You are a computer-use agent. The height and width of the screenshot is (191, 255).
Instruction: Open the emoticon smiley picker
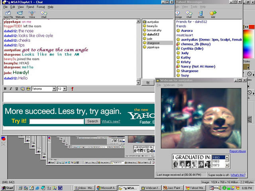(28, 89)
